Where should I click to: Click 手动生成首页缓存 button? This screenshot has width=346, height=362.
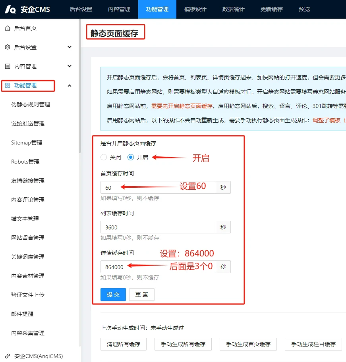click(x=248, y=344)
